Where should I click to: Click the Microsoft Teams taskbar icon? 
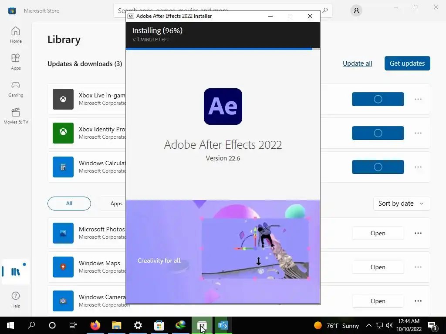[223, 325]
